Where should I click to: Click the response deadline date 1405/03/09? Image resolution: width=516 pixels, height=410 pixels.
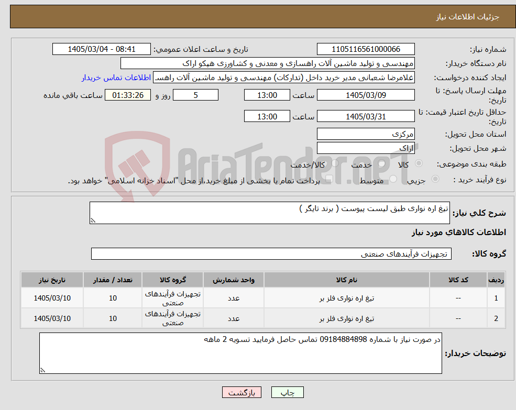366,95
